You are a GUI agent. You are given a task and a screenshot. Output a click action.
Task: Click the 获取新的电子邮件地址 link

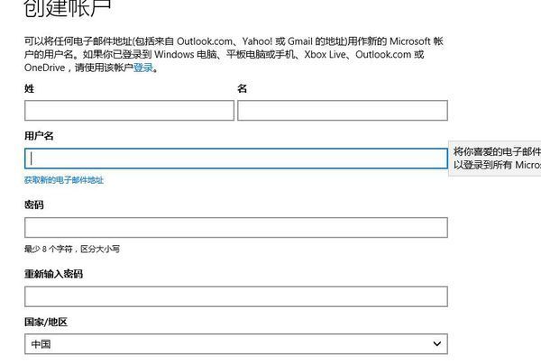point(64,180)
